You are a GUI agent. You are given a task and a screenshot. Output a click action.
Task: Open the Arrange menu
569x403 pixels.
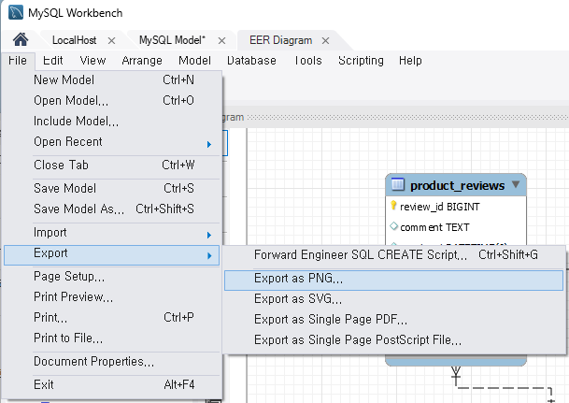point(142,60)
